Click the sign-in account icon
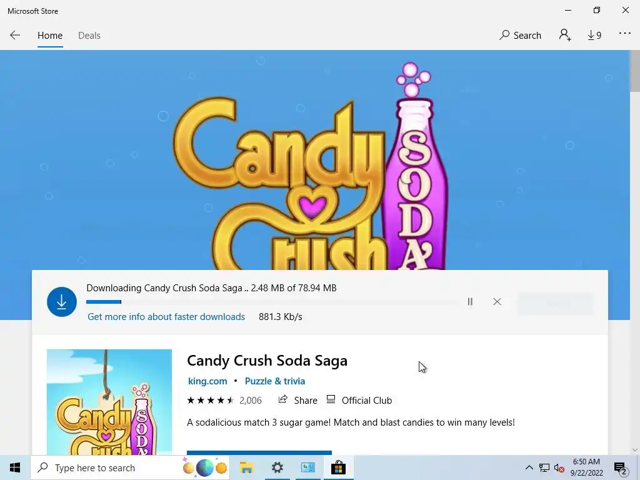 pyautogui.click(x=565, y=35)
